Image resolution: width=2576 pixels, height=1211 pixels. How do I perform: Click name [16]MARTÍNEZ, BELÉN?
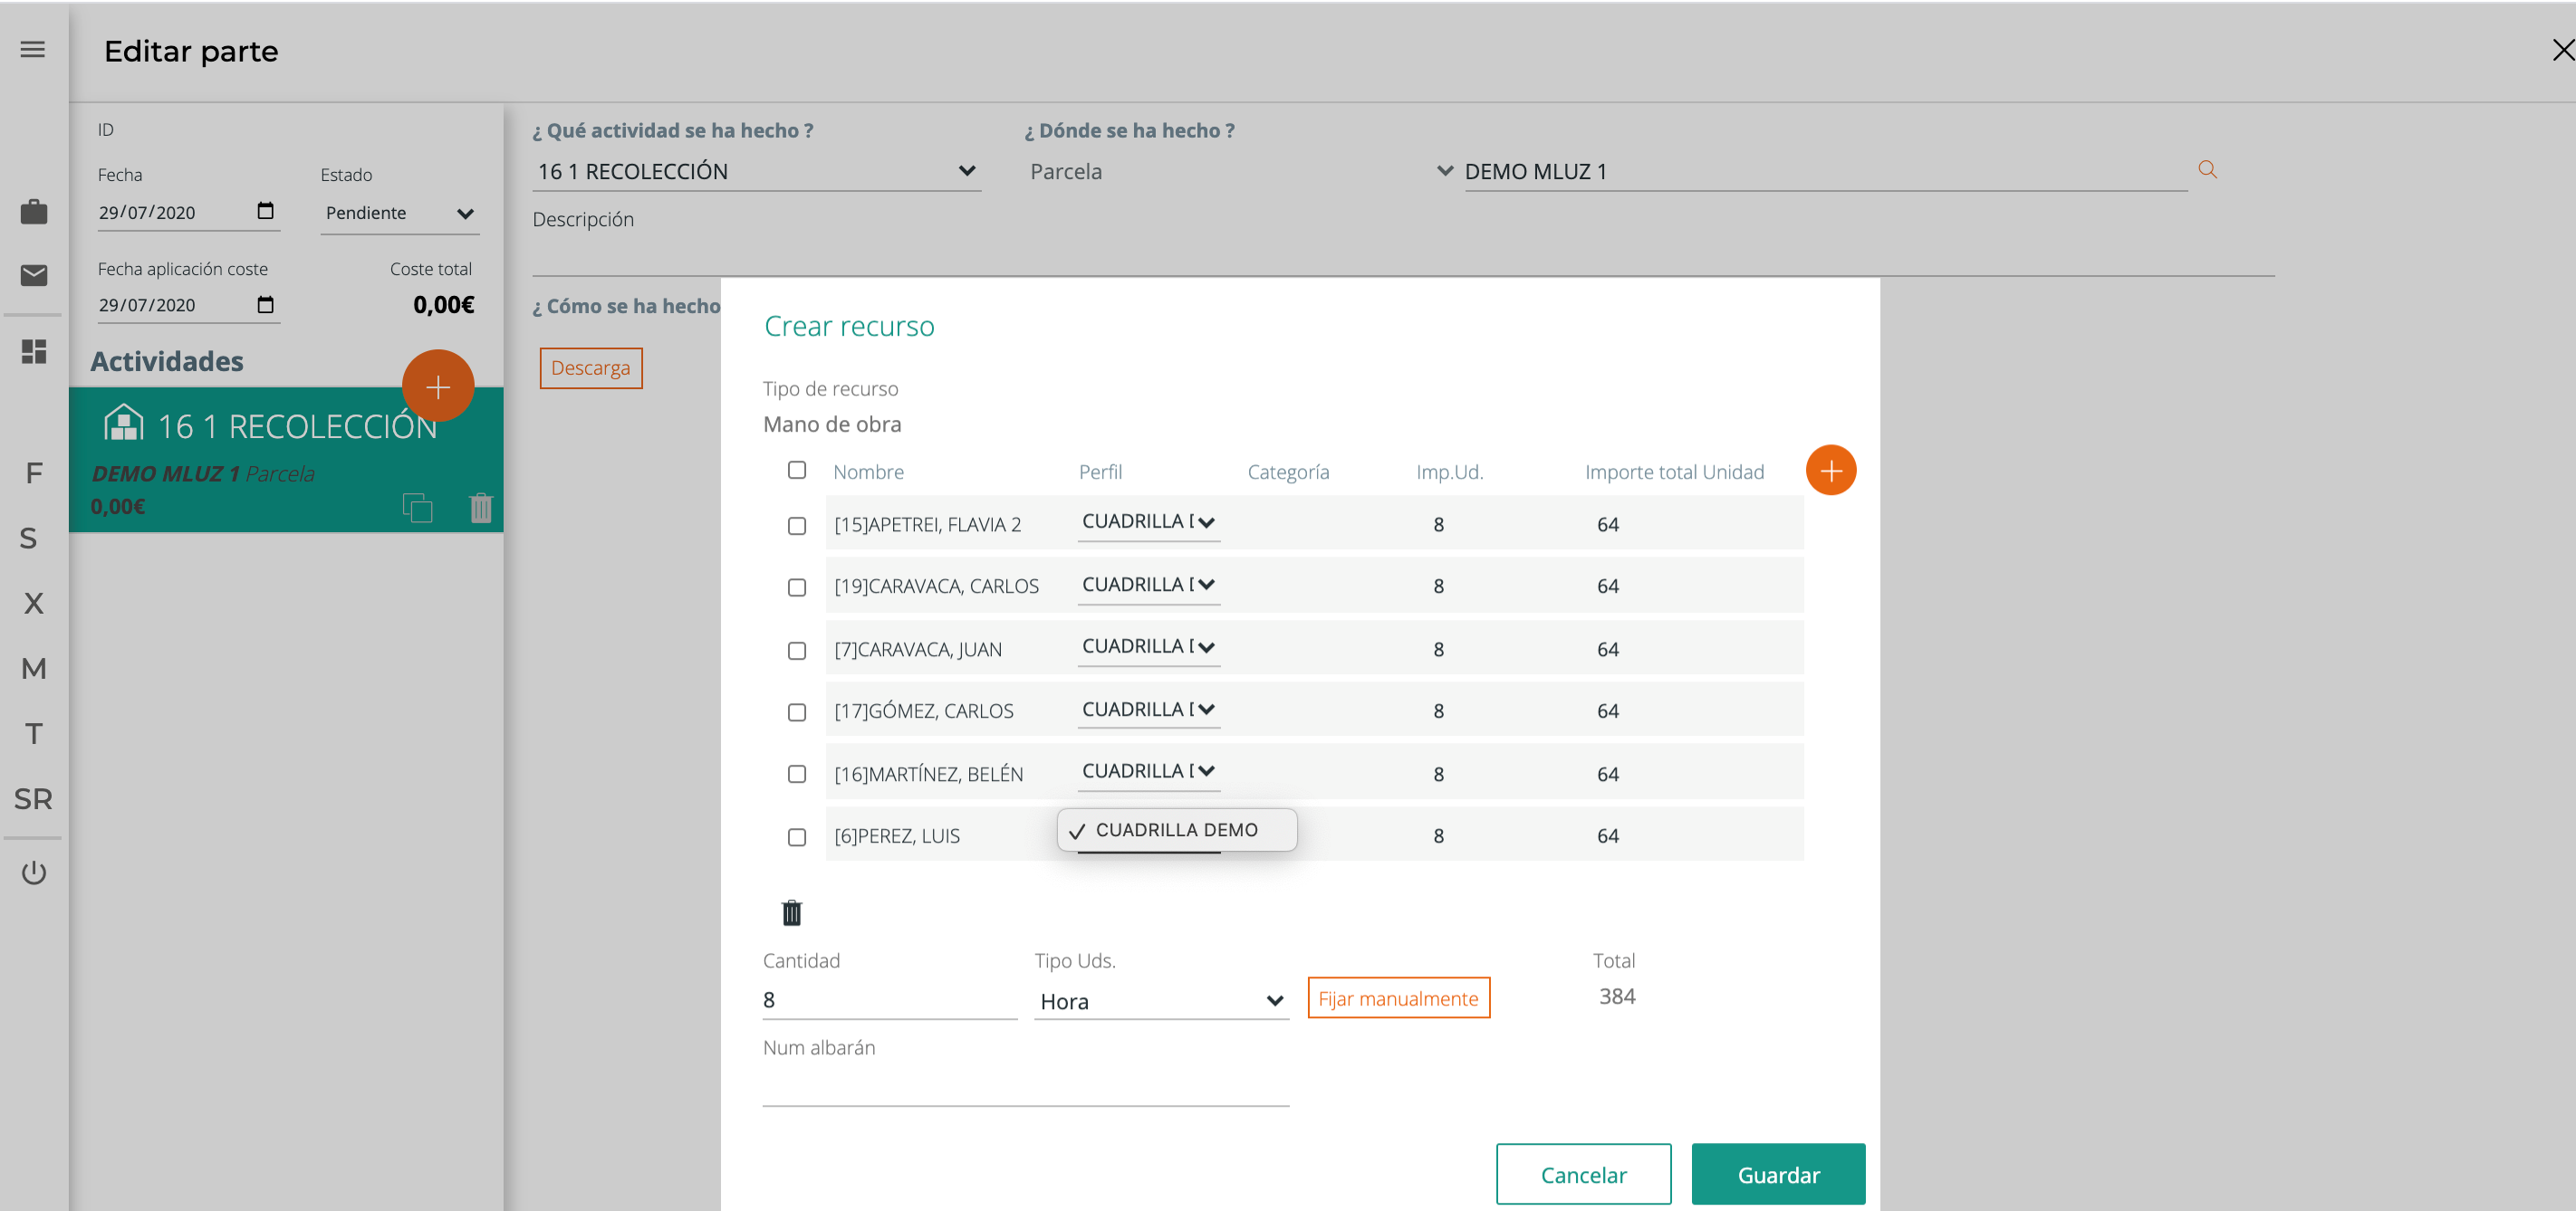click(x=929, y=775)
